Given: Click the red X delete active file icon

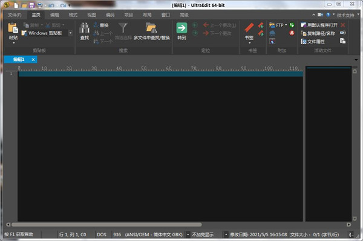Looking at the screenshot, I should [x=343, y=25].
